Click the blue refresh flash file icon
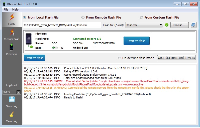 coord(193,25)
